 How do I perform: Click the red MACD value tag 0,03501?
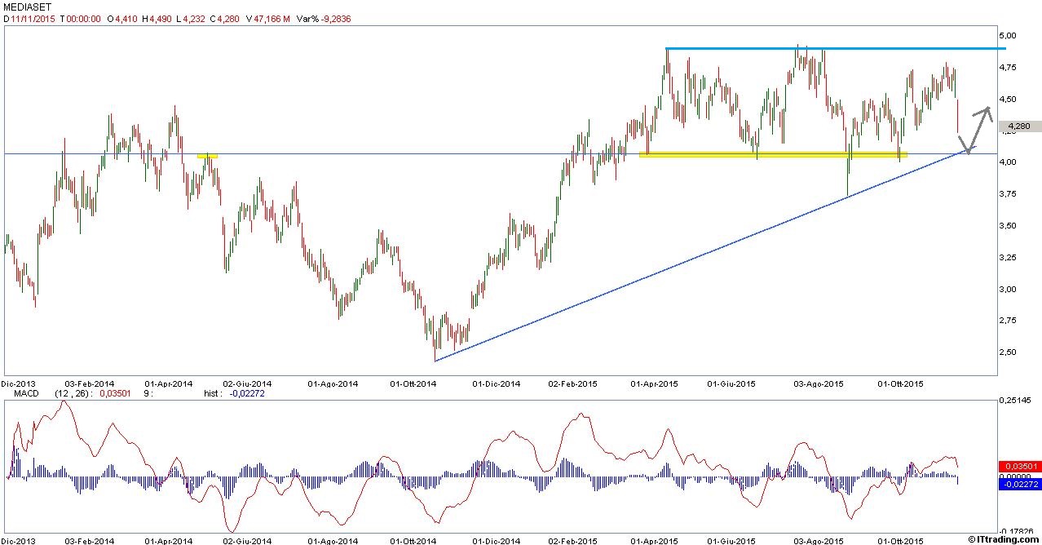[x=1019, y=466]
